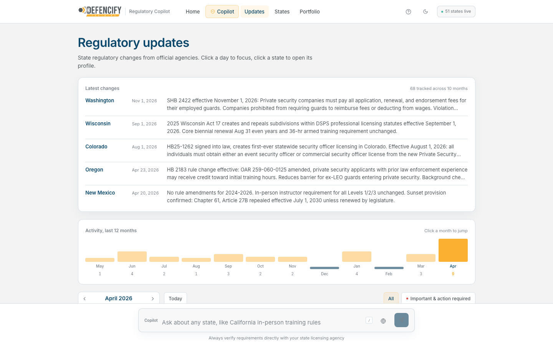
Task: Jump to the Sep activity bar
Action: point(228,258)
